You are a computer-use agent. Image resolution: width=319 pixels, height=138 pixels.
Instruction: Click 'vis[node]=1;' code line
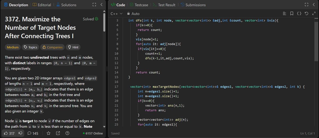coord(147,39)
